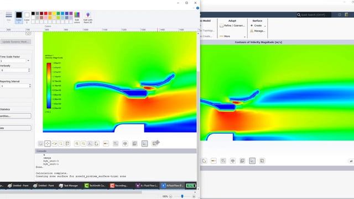Image resolution: width=354 pixels, height=199 pixels.
Task: Toggle the colormap icon in right graphics toolbar
Action: point(214,161)
